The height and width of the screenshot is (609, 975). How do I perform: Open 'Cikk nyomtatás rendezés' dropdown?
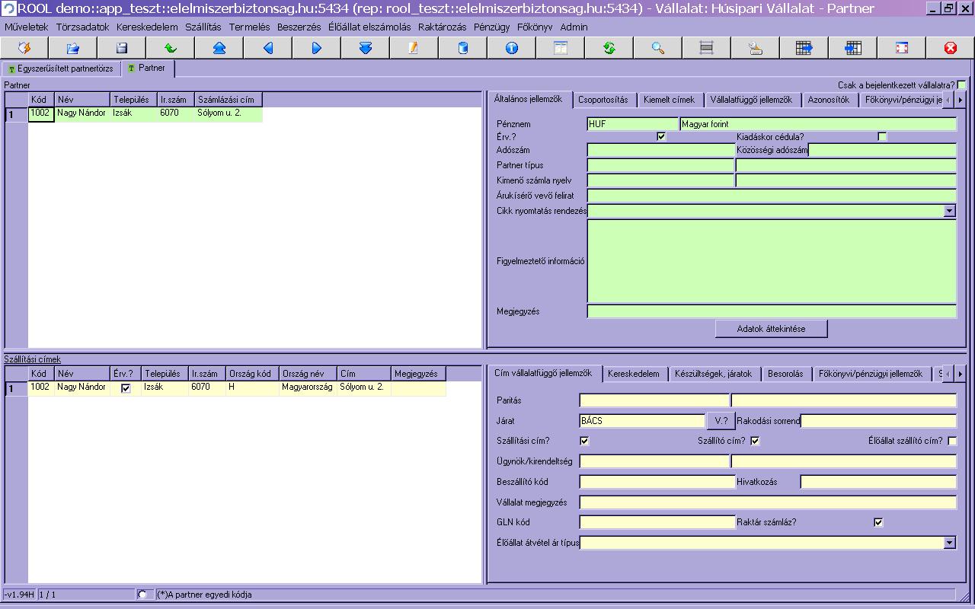[x=950, y=211]
